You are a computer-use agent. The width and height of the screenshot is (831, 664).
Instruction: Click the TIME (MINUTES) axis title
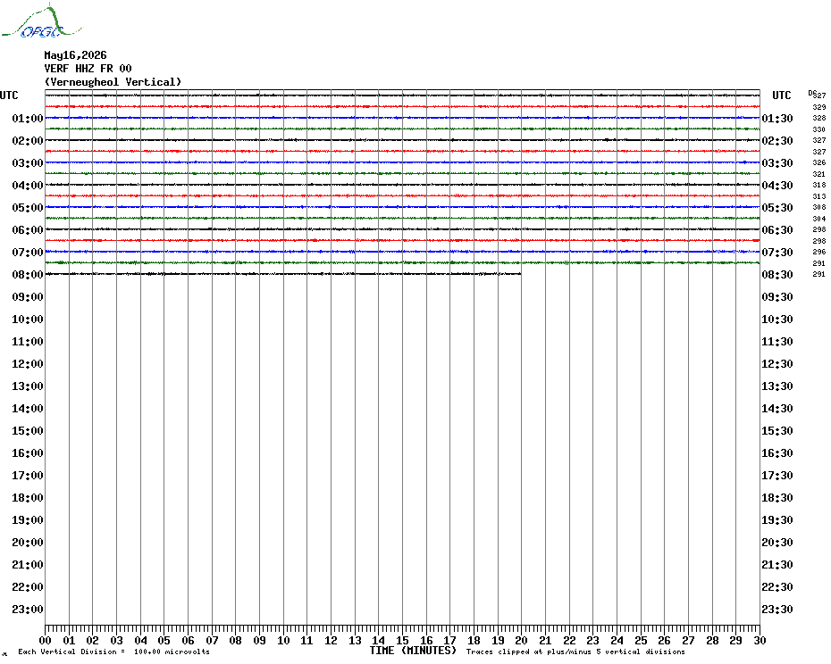click(413, 651)
